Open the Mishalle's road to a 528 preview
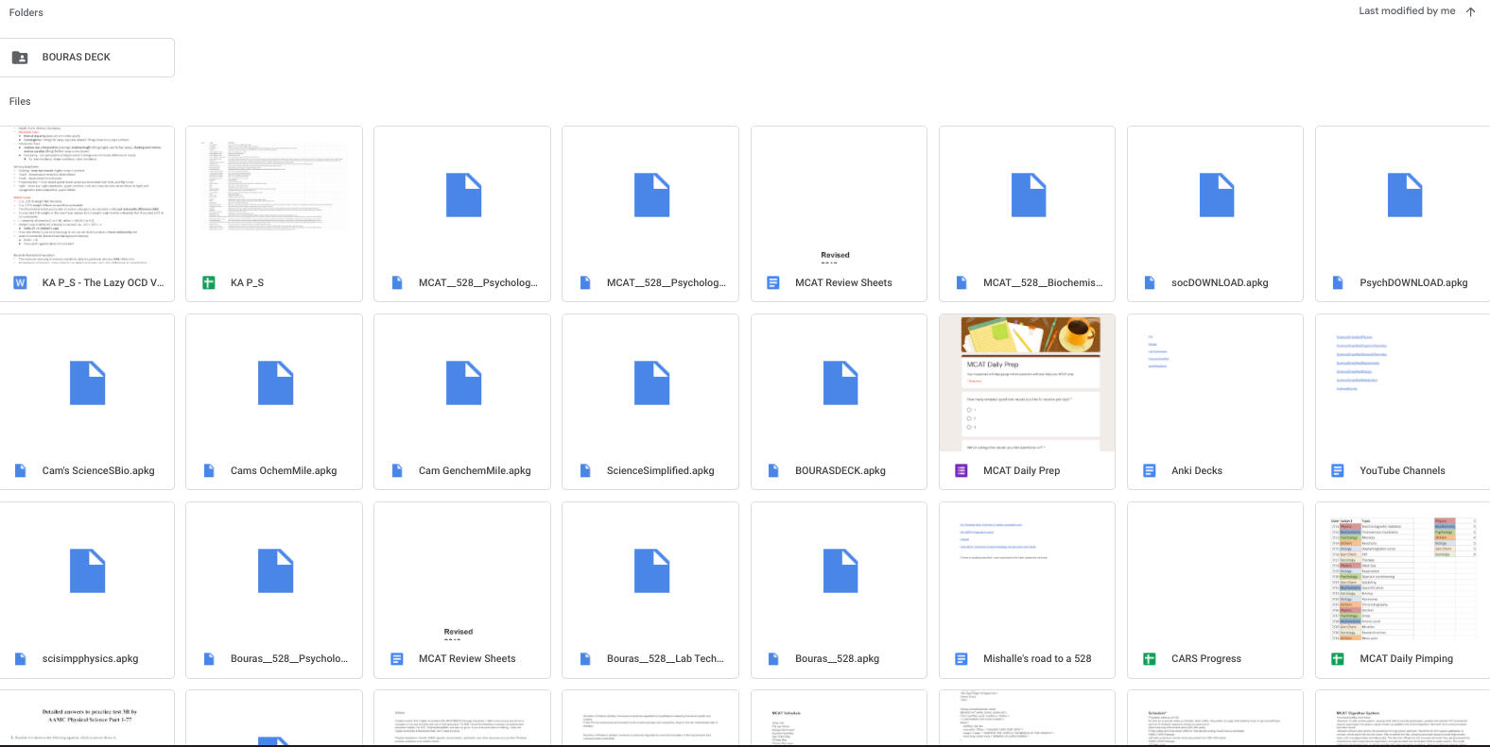This screenshot has height=747, width=1490. 1028,571
